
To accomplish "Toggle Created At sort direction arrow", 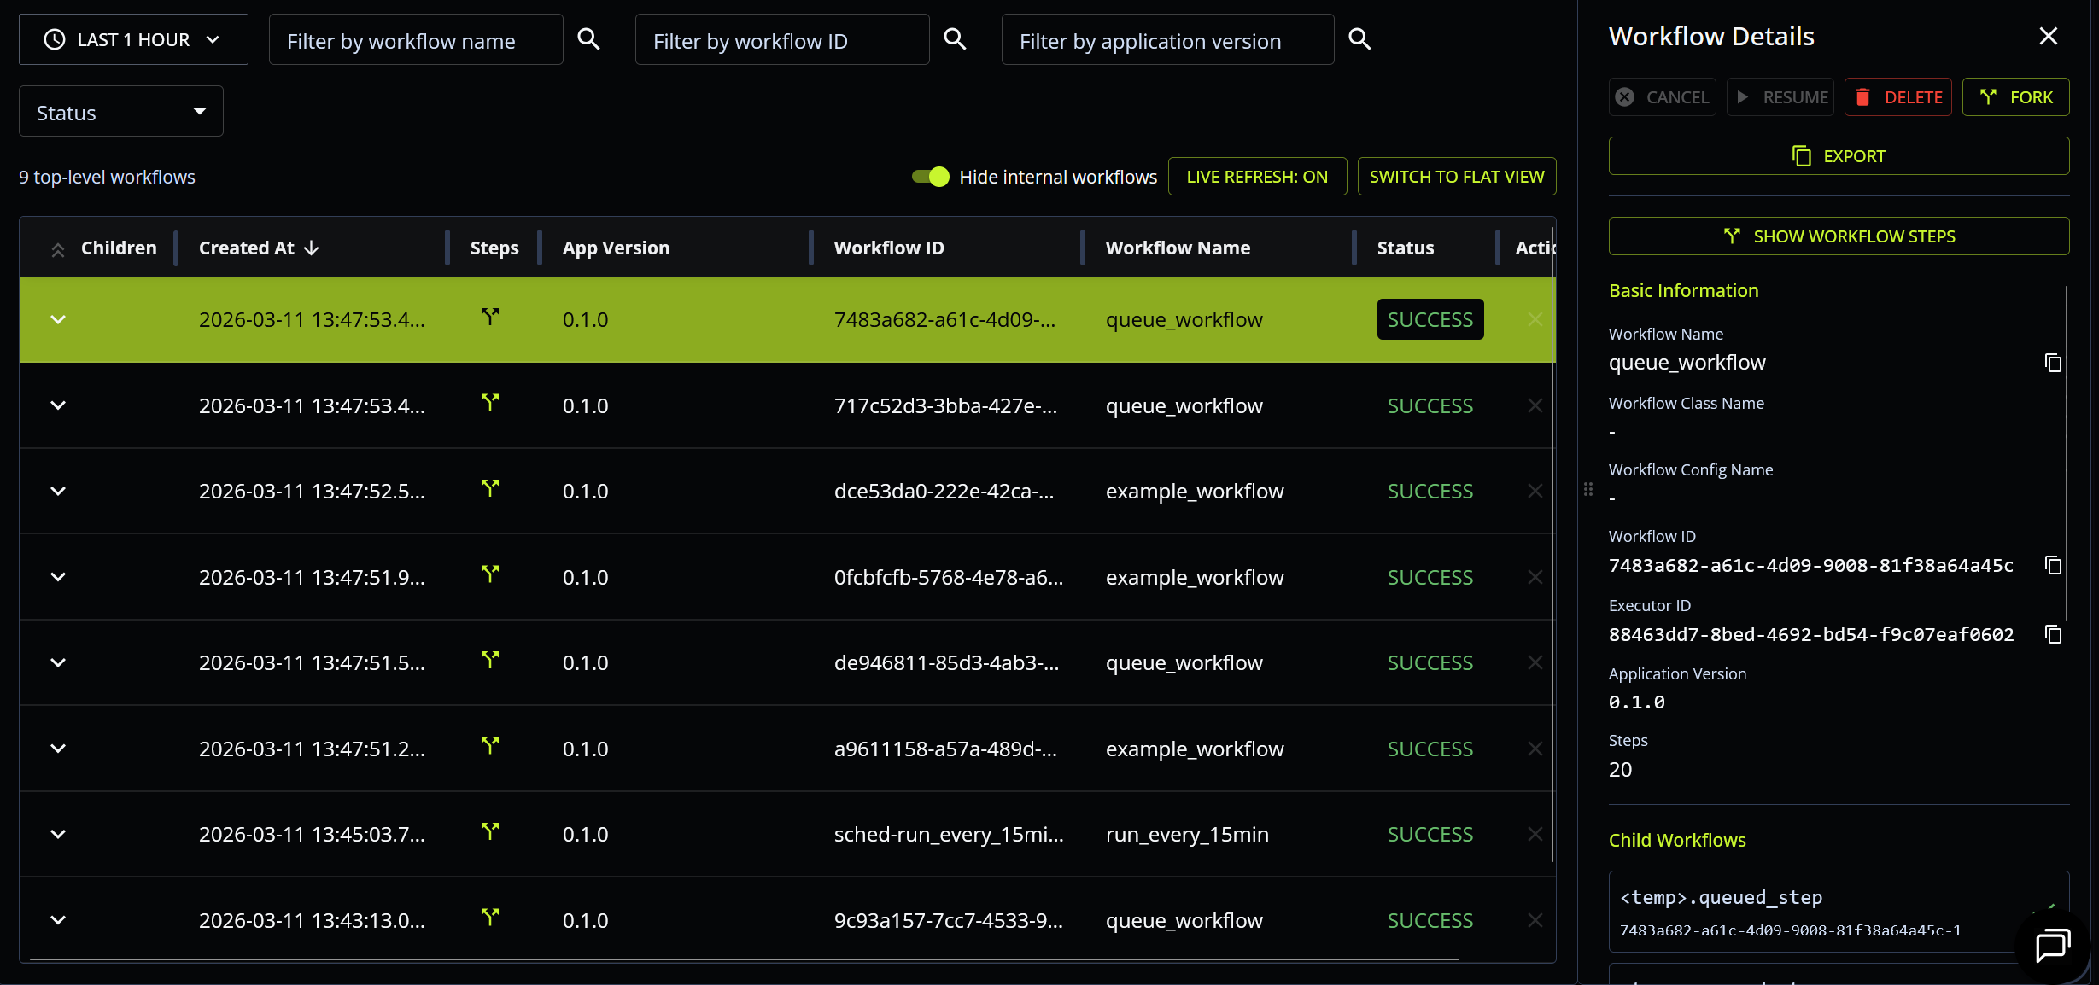I will click(312, 248).
